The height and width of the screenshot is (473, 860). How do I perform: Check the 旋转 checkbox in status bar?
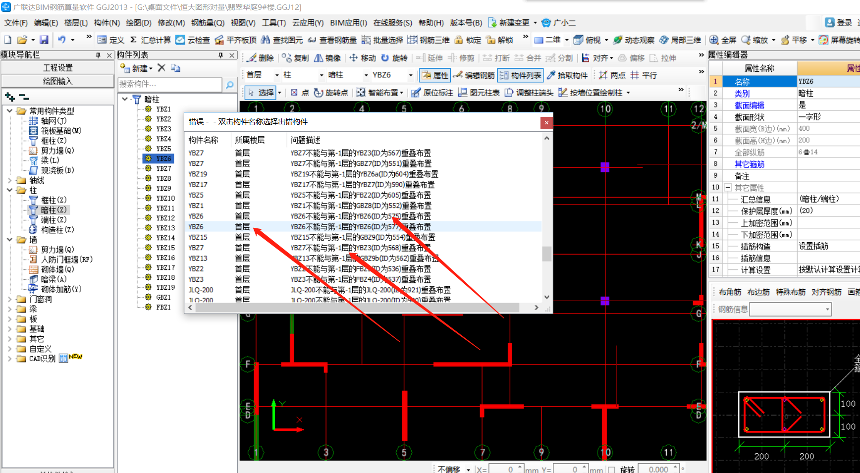click(x=611, y=470)
